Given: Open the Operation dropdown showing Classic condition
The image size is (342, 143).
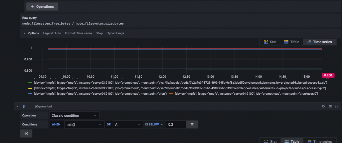Looking at the screenshot, I should pyautogui.click(x=74, y=115).
